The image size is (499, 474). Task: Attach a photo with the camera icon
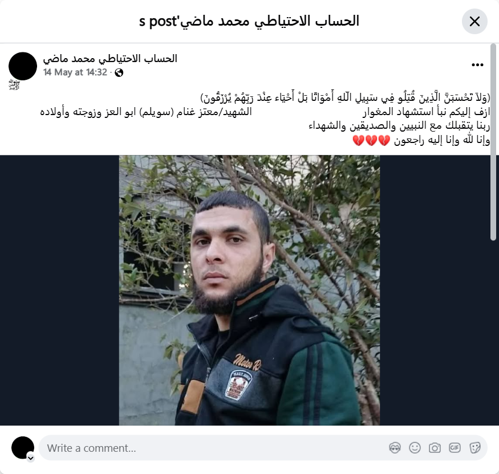[435, 448]
